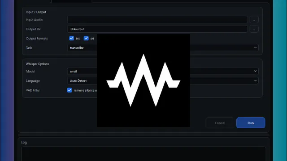This screenshot has width=287, height=161.
Task: Toggle the VAD Filter remove silence checkbox
Action: click(x=70, y=90)
